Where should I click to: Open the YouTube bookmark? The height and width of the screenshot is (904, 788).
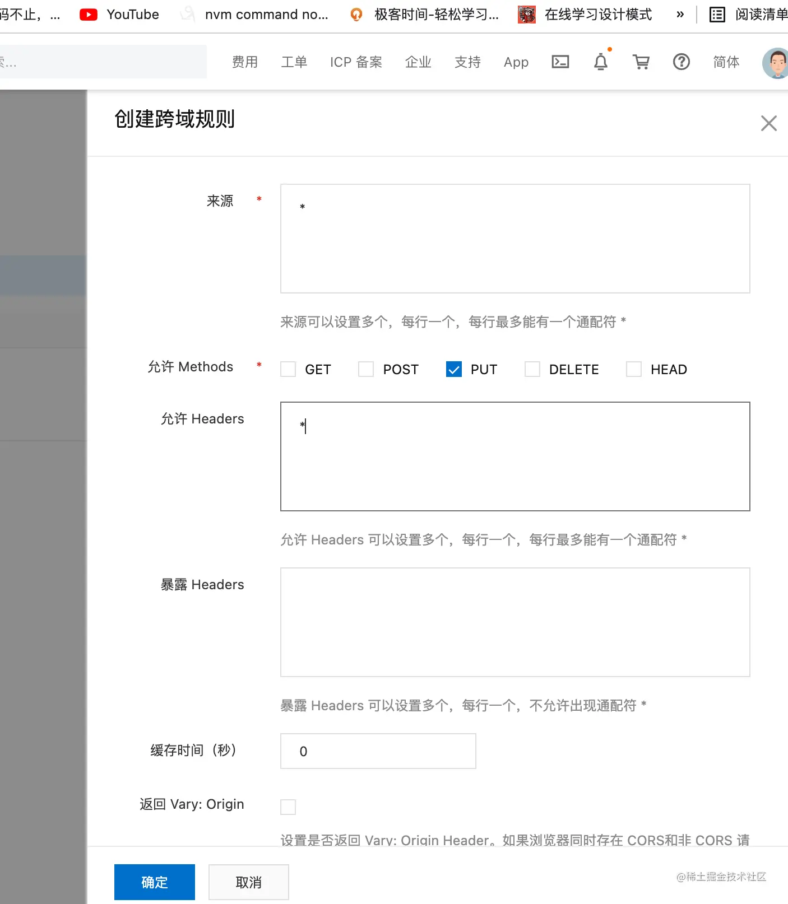point(119,15)
